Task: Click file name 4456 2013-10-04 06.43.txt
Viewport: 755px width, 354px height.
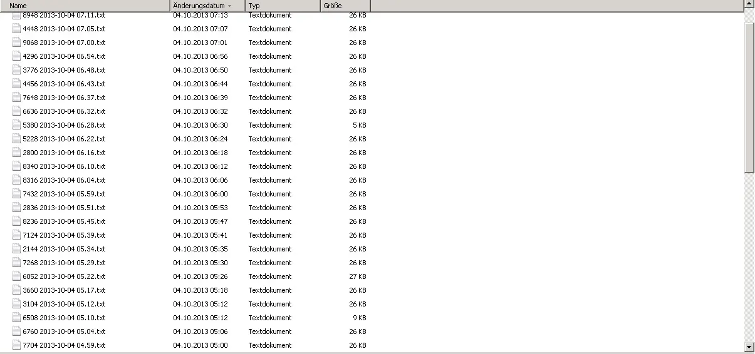Action: click(x=64, y=84)
